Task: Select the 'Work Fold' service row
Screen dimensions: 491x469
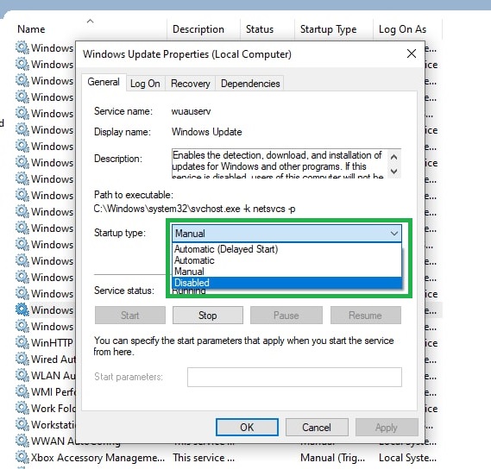Action: [x=46, y=408]
